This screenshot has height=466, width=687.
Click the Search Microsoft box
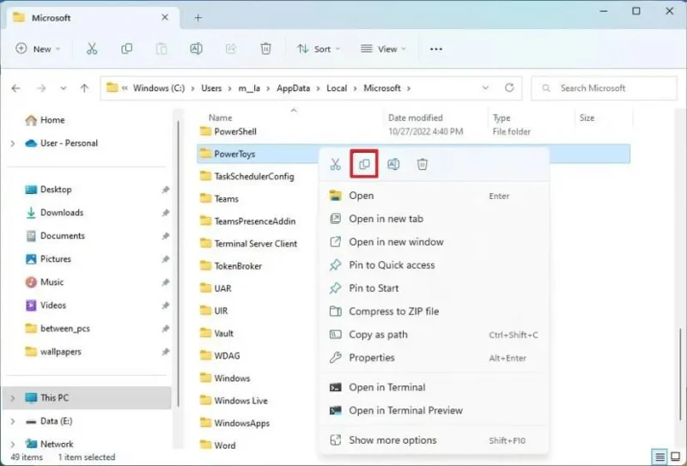[x=604, y=88]
